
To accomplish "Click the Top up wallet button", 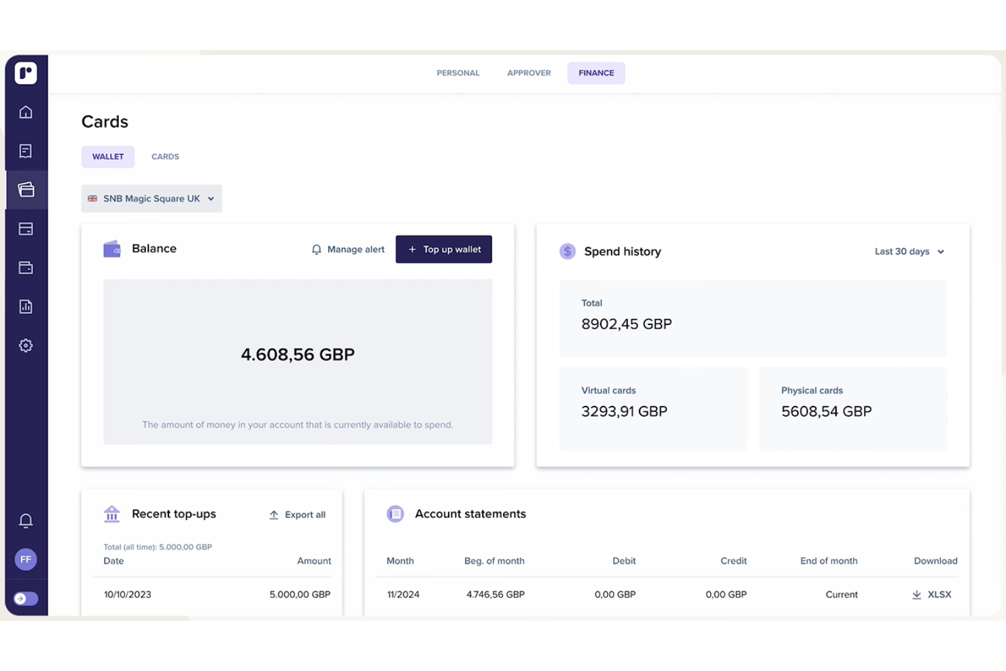I will point(443,249).
